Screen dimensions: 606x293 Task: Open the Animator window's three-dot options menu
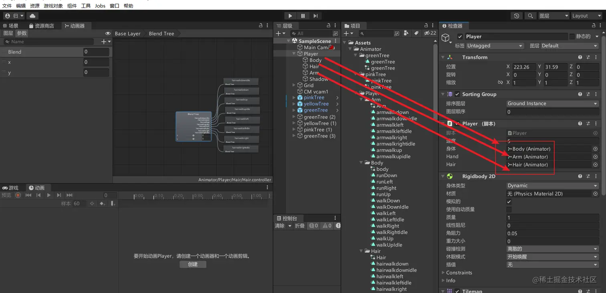268,25
